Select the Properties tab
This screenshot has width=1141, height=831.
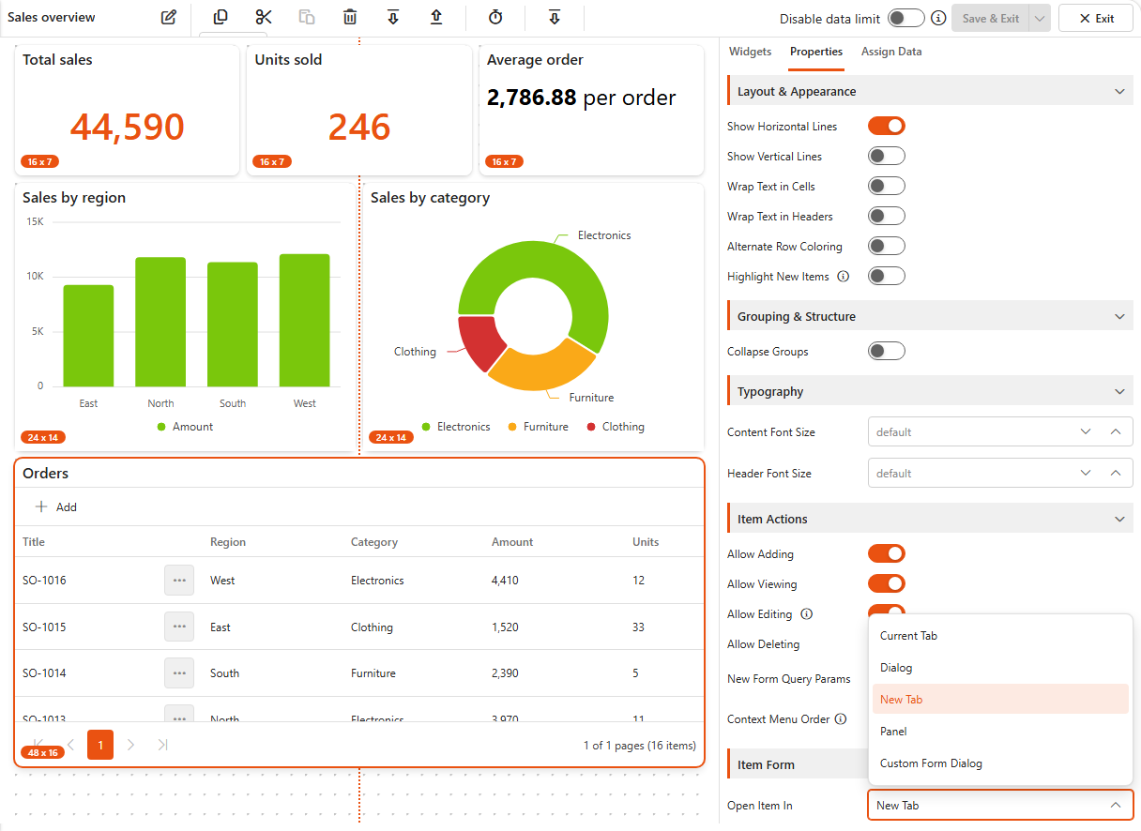816,52
